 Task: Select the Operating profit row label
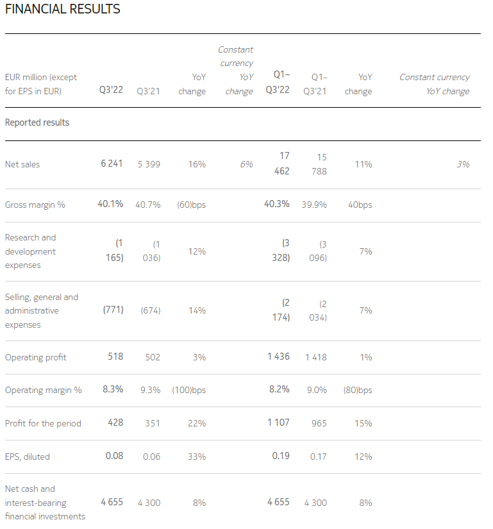(x=36, y=357)
